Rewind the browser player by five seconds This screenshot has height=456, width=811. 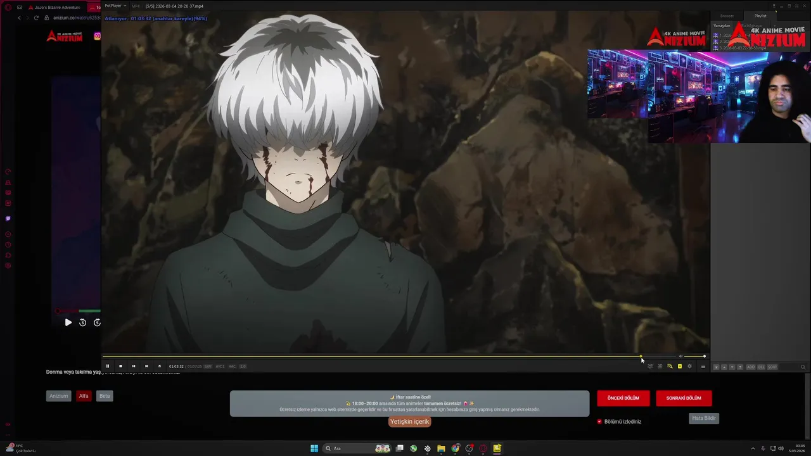coord(82,322)
